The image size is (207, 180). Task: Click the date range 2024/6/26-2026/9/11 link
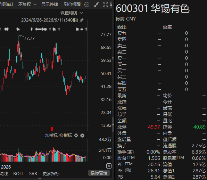[x=50, y=20]
